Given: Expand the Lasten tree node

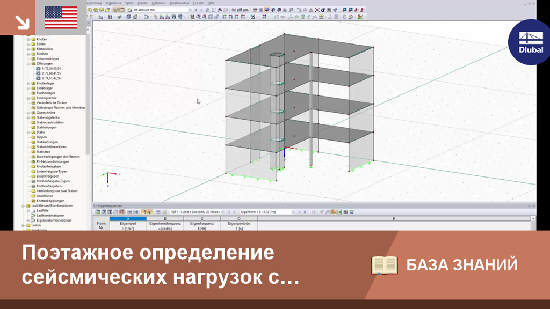Looking at the screenshot, I should (23, 225).
